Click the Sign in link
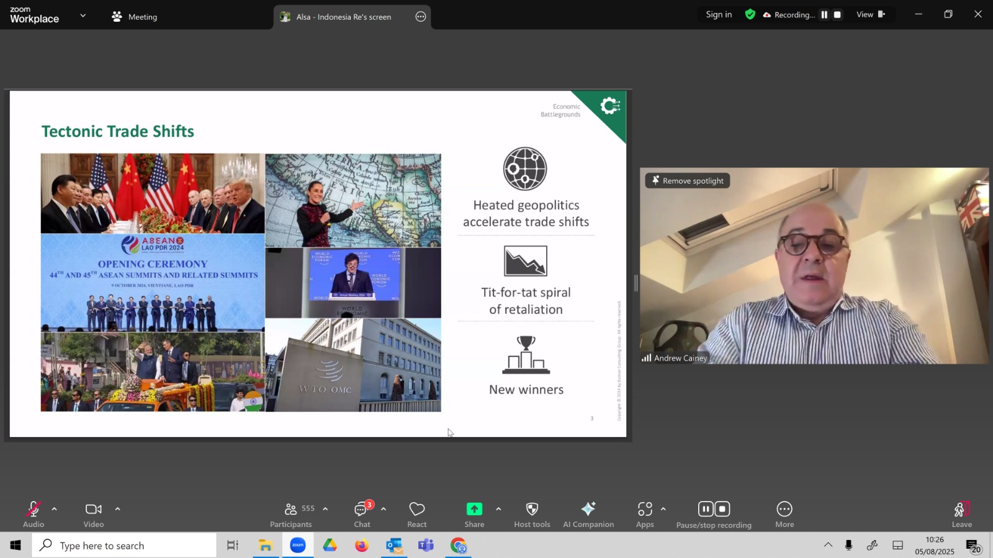This screenshot has width=993, height=558. pyautogui.click(x=719, y=14)
